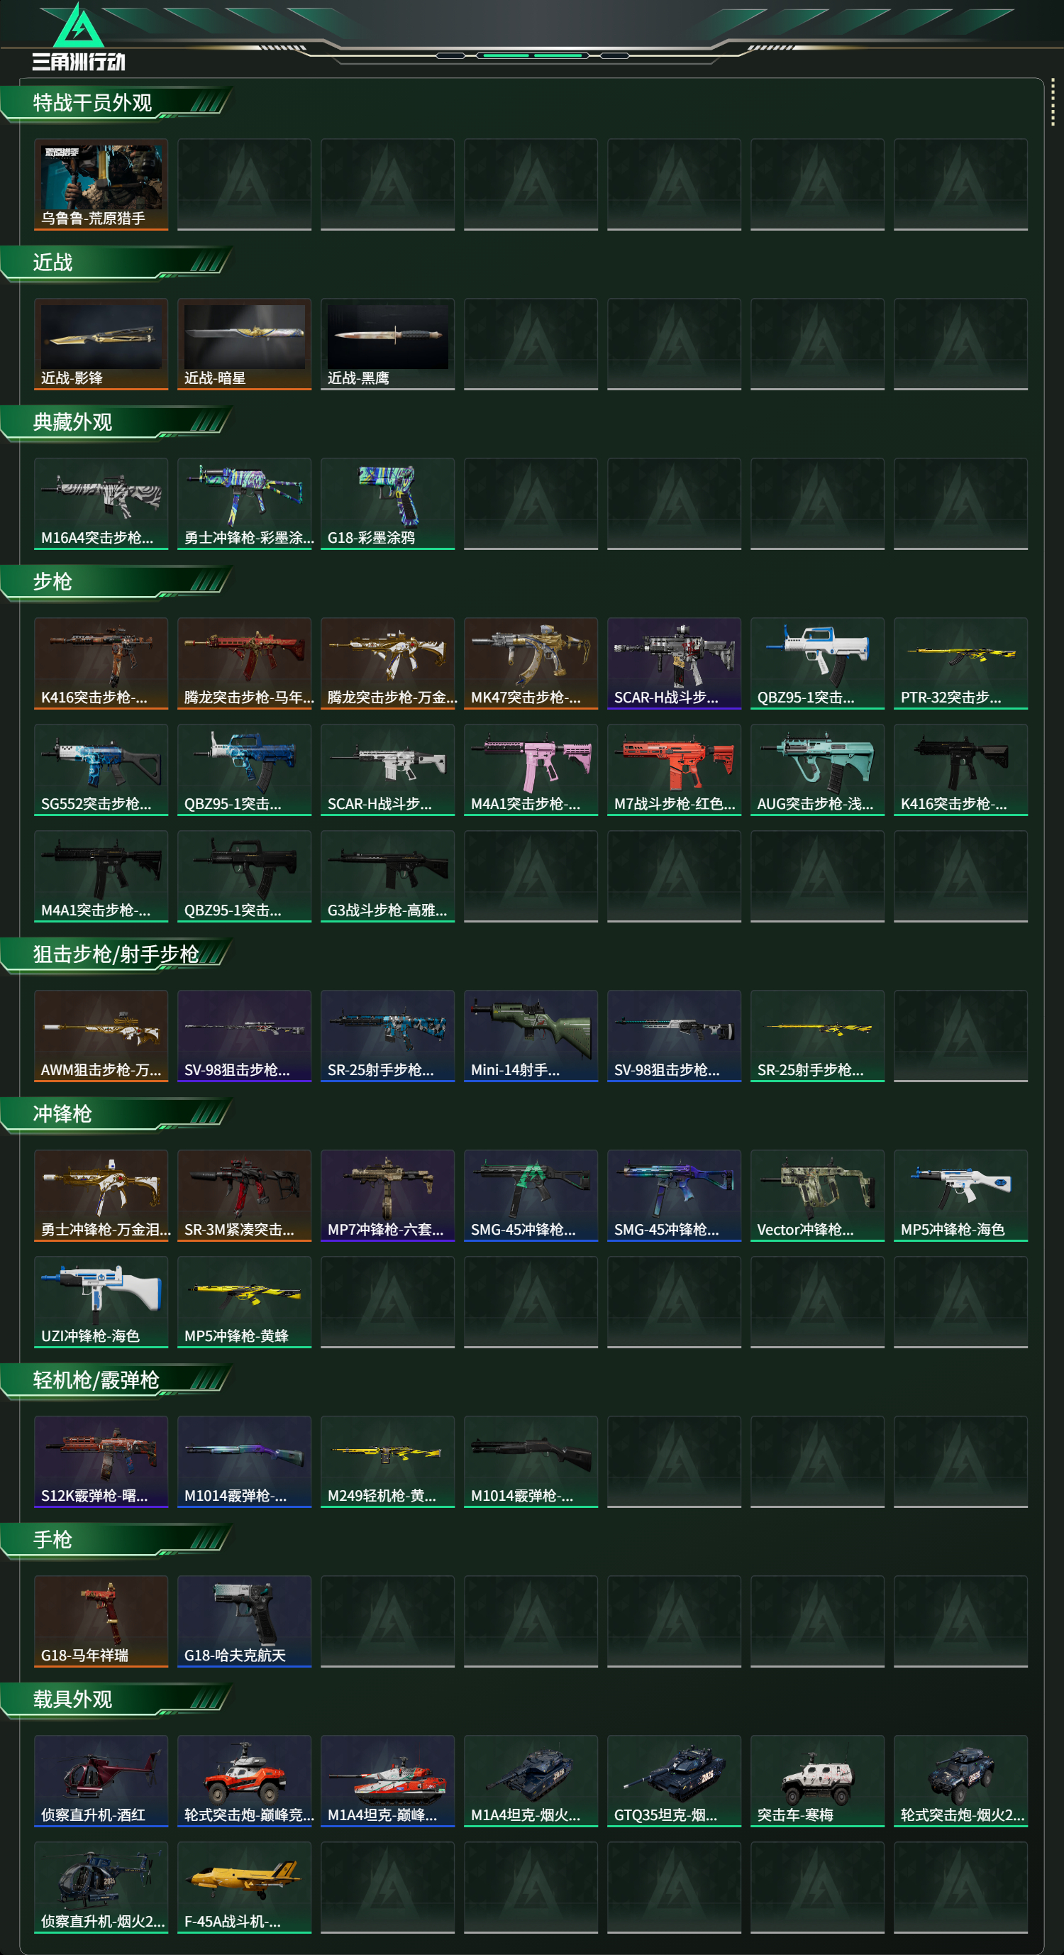Open the G18-马年祥瑞 pistol item
Screen dimensions: 1064x1955
point(101,1621)
